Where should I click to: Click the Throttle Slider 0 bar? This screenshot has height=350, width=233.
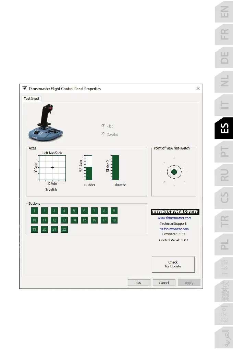coord(115,168)
